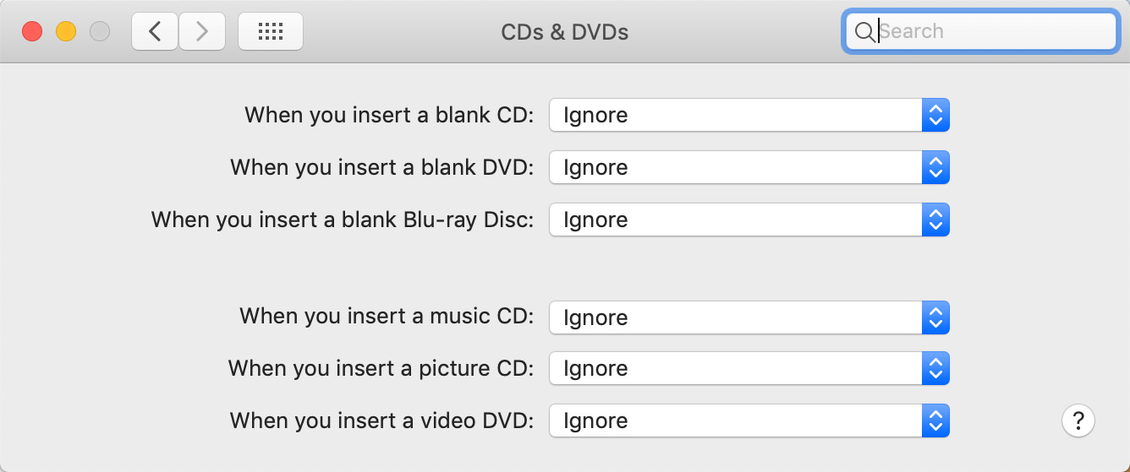Open the blank DVD action dropdown

pyautogui.click(x=749, y=167)
